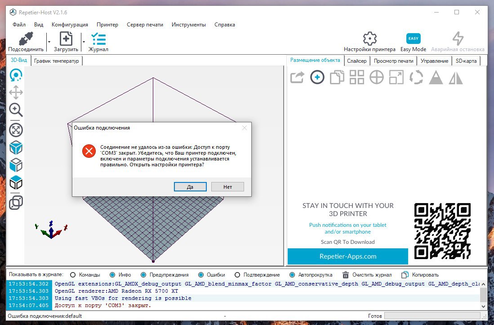Click Да in the error dialog
Viewport: 494px width, 325px height.
(190, 186)
